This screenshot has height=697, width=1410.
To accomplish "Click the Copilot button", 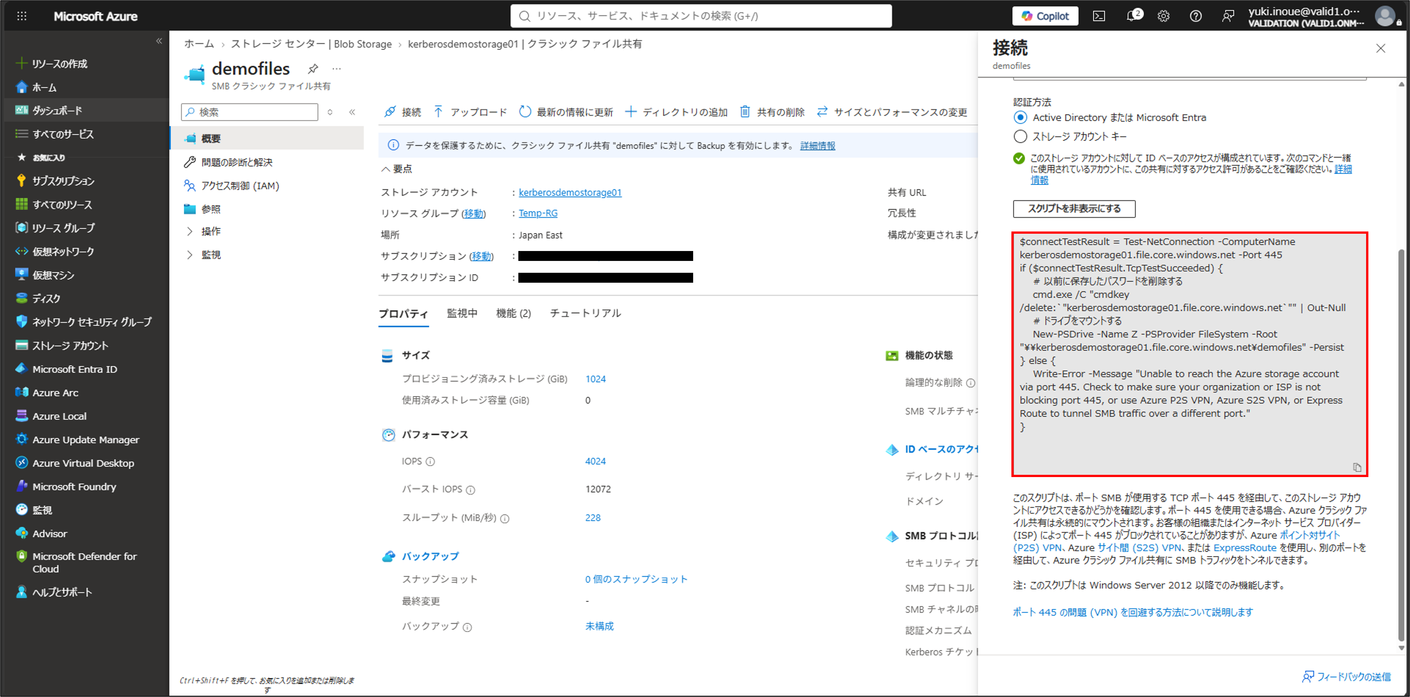I will tap(1045, 16).
